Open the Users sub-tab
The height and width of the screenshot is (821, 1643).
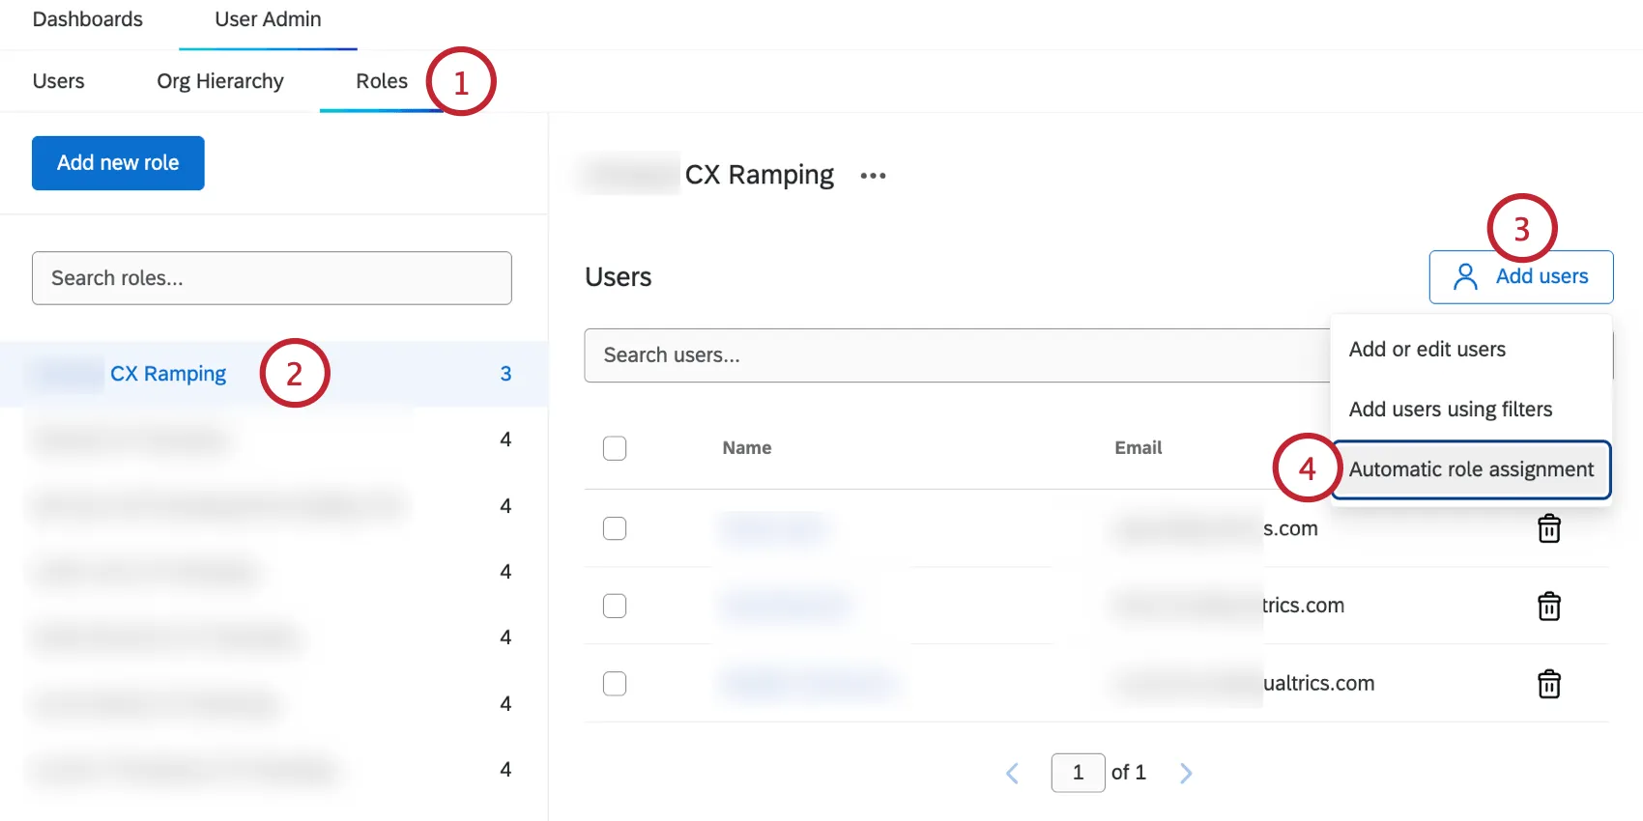click(x=59, y=81)
